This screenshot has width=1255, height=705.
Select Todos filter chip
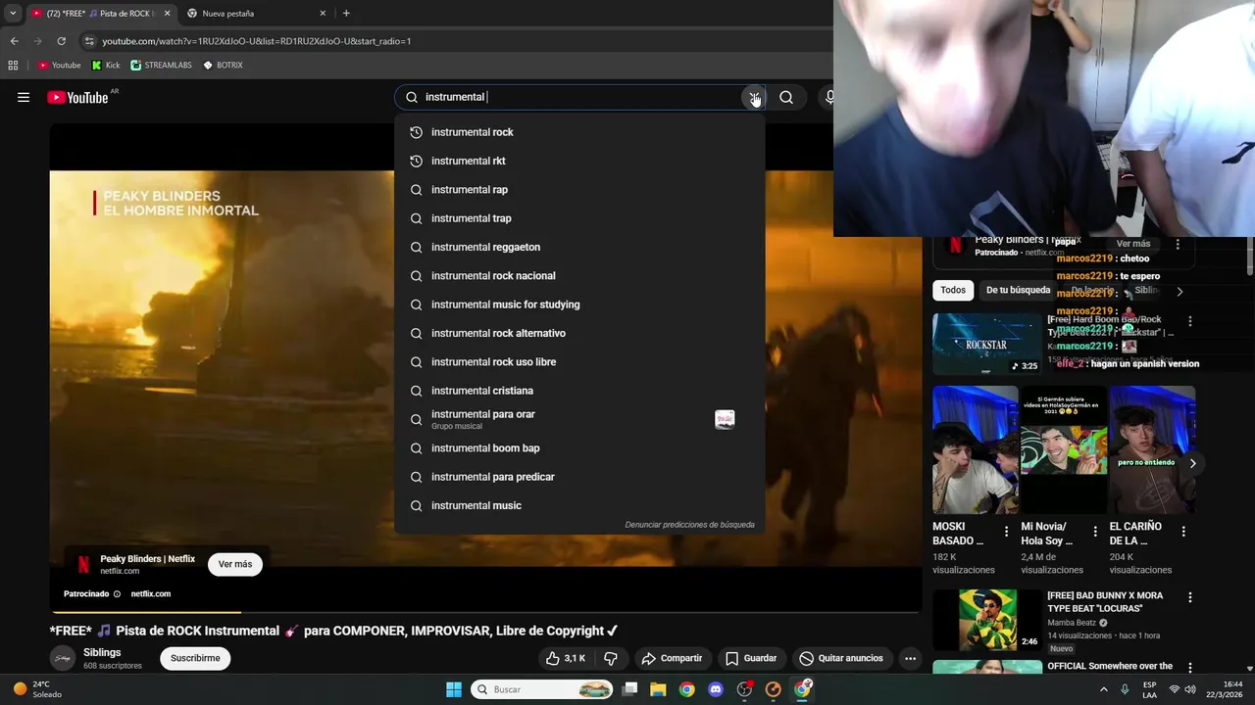[x=953, y=290]
